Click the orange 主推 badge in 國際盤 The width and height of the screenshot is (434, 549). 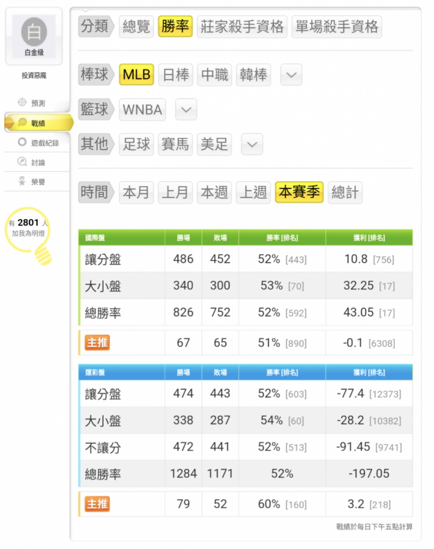(97, 343)
